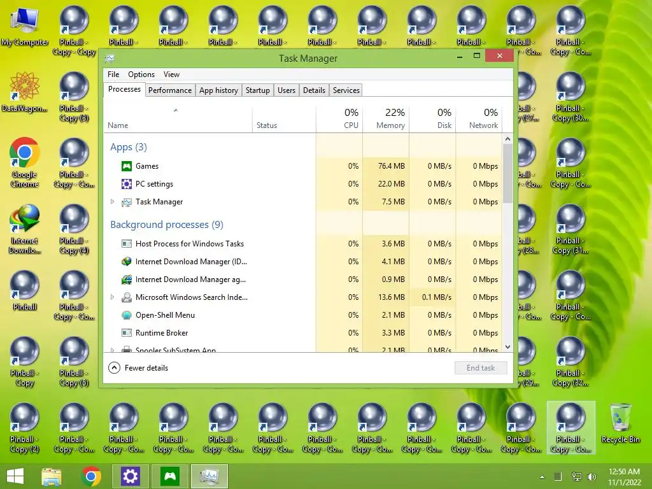Switch to the App history tab
This screenshot has height=489, width=652.
click(x=218, y=90)
